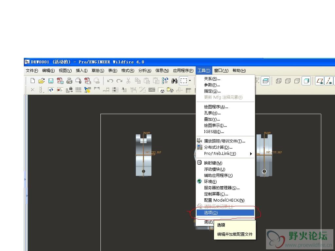Click the update sheet arrows icon

51,90
